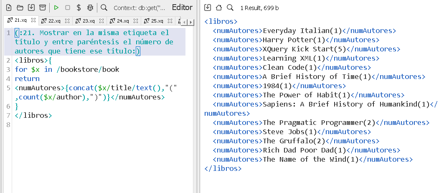
Task: Search within the result panel
Action: click(230, 8)
